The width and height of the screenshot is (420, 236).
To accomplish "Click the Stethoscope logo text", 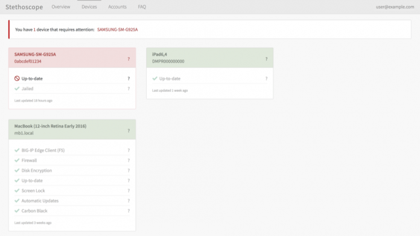I will point(24,7).
